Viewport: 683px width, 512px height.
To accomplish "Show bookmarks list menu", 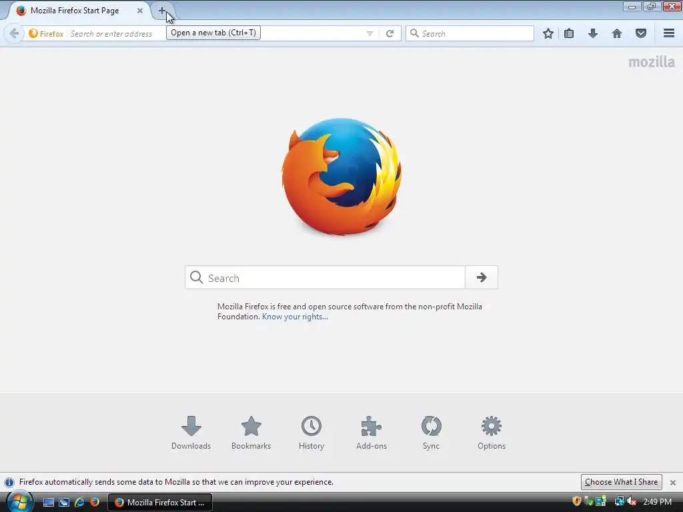I will point(569,33).
